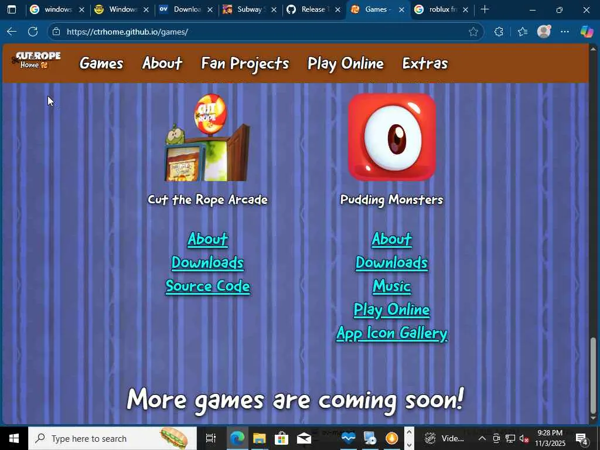Open the Windows Start menu

[14, 438]
